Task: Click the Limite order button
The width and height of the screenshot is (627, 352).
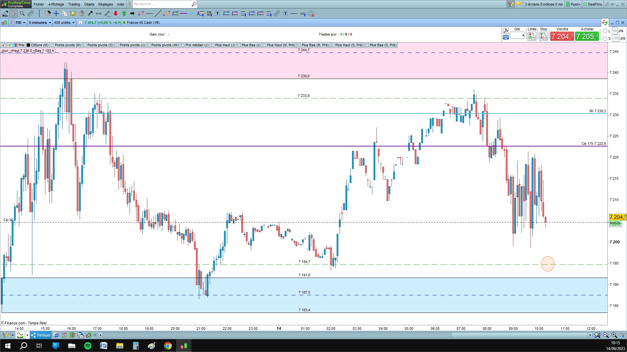Action: pos(532,36)
